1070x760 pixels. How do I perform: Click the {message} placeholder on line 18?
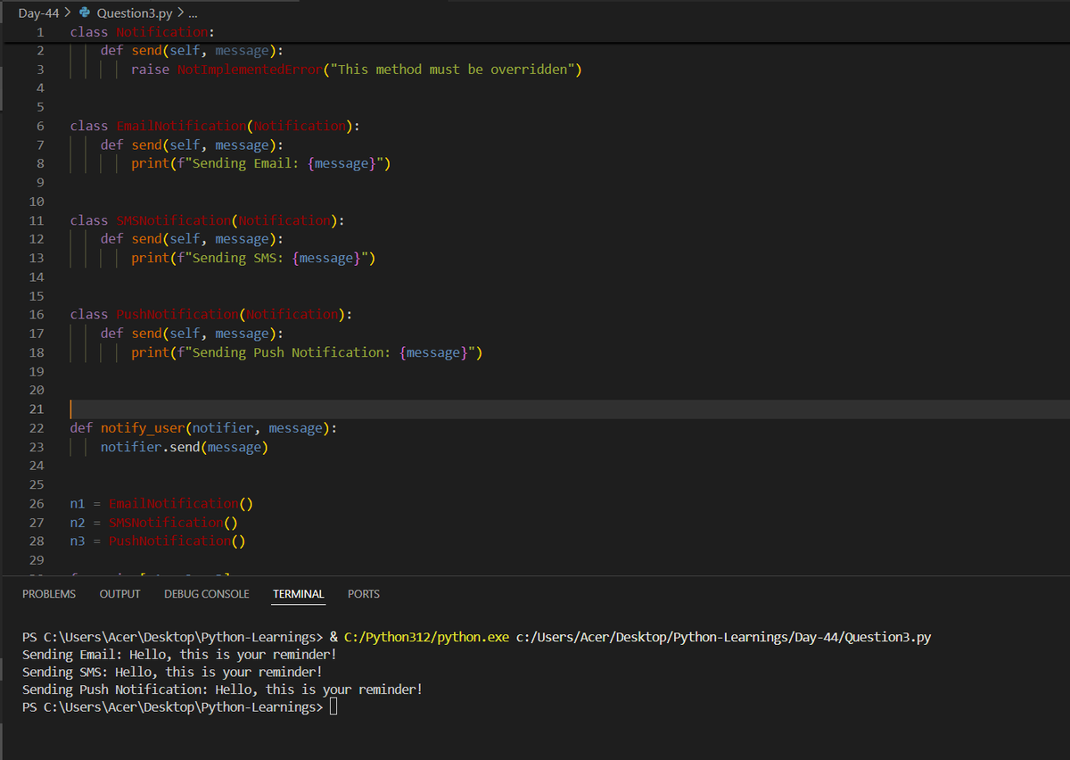click(x=432, y=352)
